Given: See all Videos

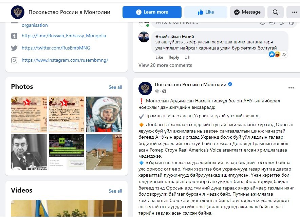Looking at the screenshot, I should coord(115,191).
